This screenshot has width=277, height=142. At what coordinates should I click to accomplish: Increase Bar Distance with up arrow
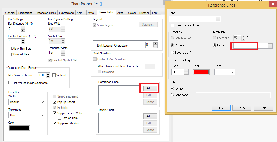click(x=23, y=27)
